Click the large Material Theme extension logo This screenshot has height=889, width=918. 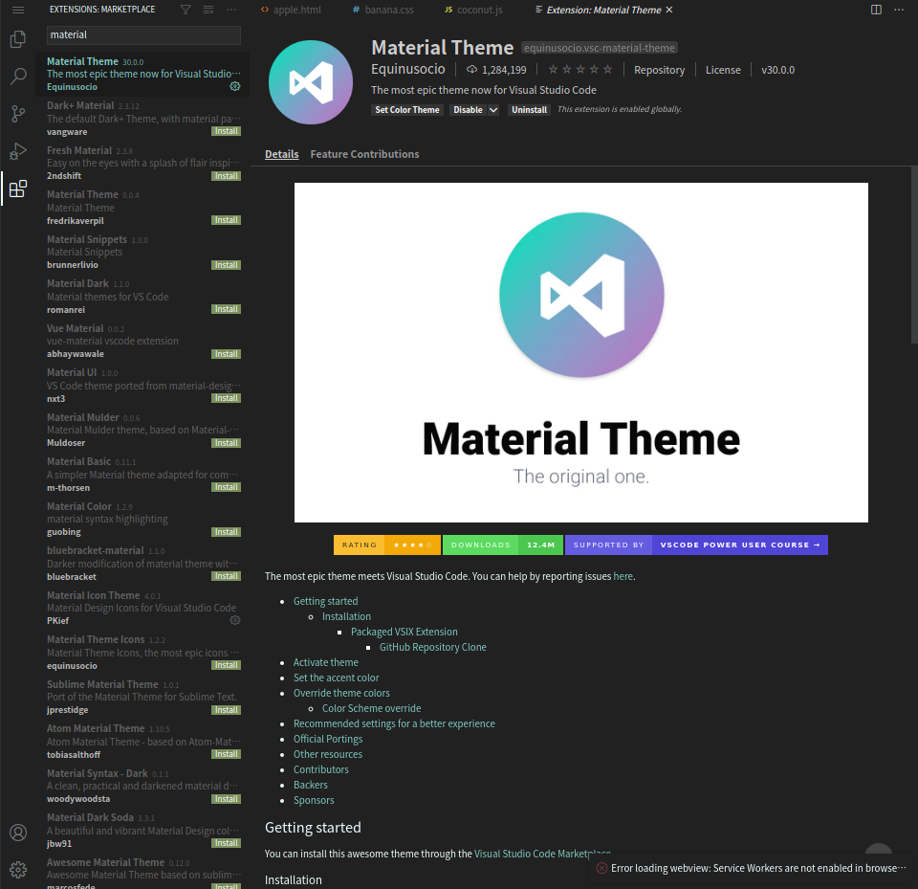310,82
